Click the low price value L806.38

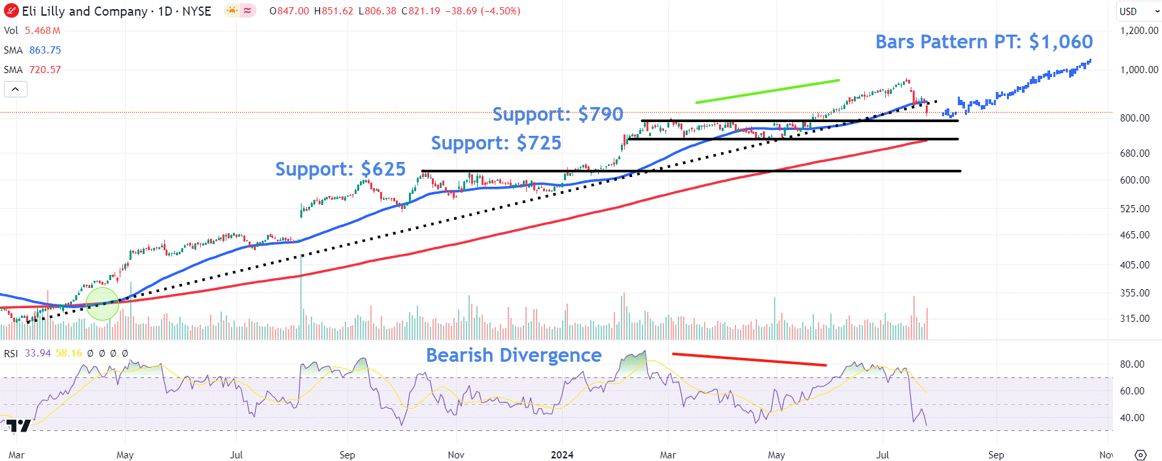pos(378,11)
